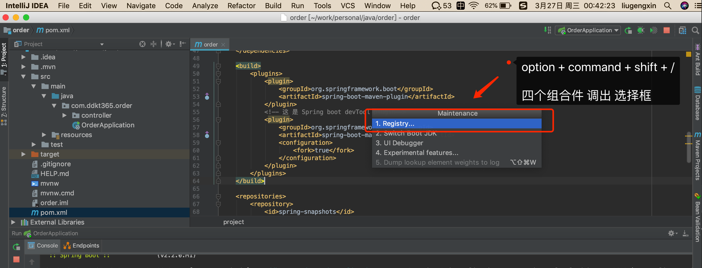Open Project panel settings gear
702x268 pixels.
click(170, 44)
